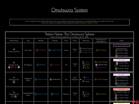Click the white hexagon badge under Omutsuura Duo
139x104 pixels.
(14, 82)
